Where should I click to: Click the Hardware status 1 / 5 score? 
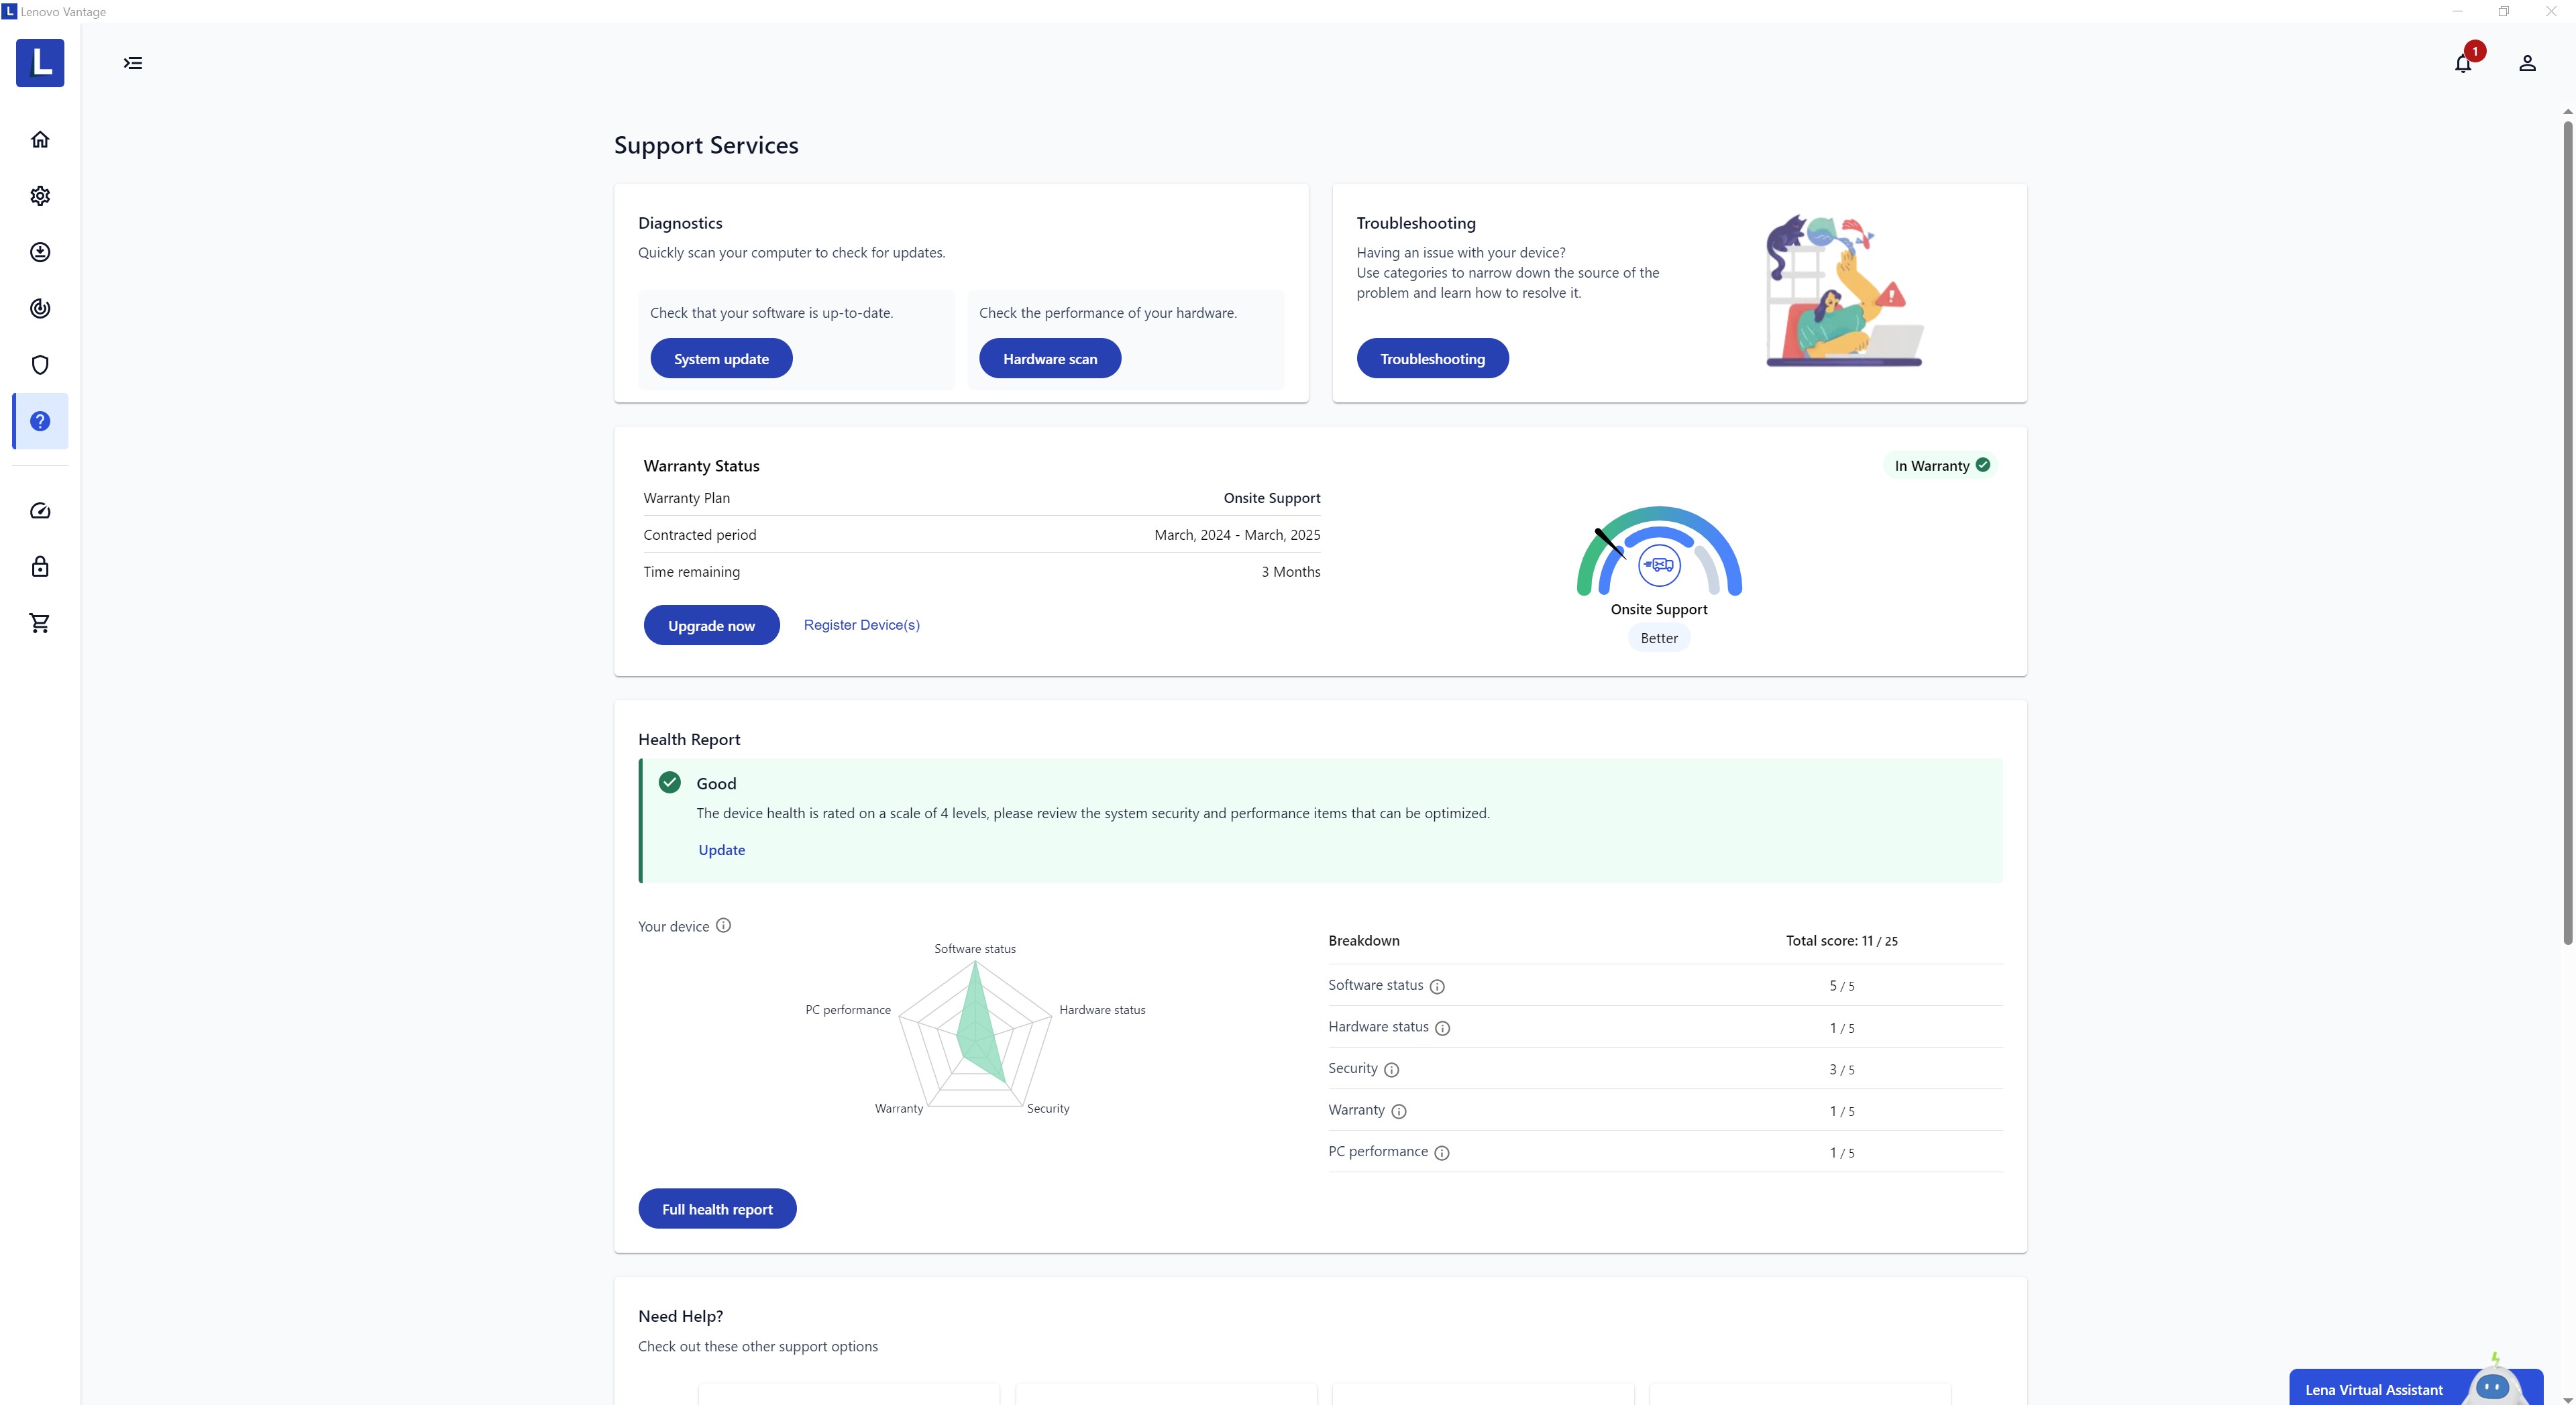(1842, 1028)
